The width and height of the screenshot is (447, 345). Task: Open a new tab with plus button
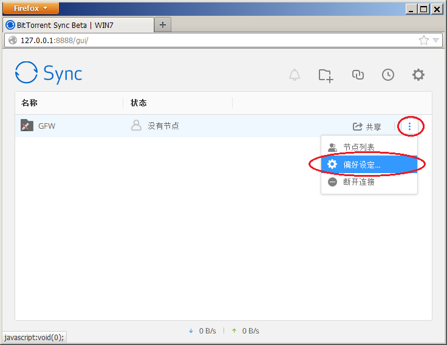tap(162, 25)
